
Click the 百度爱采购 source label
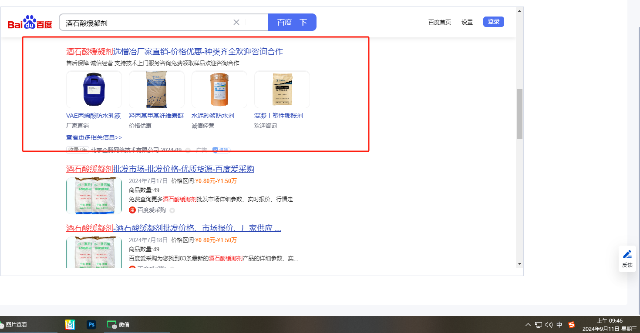152,210
